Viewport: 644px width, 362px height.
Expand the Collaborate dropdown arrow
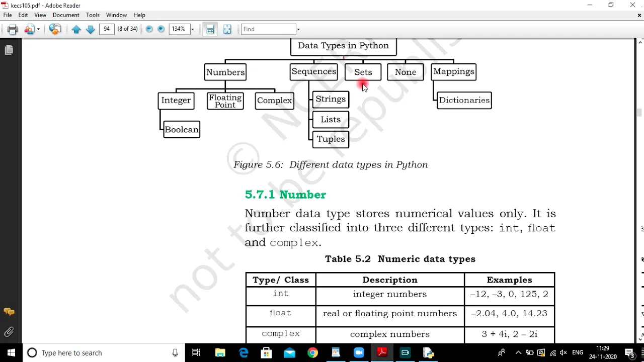coord(38,29)
